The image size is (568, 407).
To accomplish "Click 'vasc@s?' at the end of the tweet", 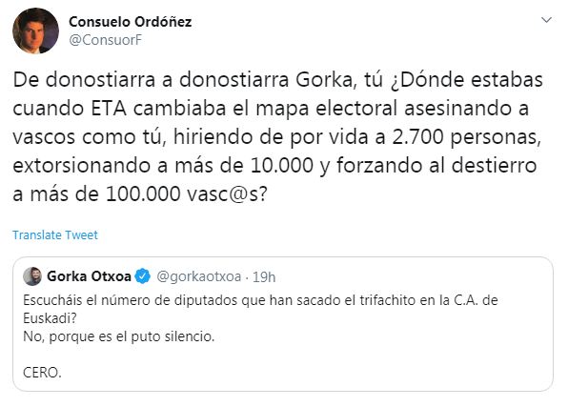I will click(227, 193).
